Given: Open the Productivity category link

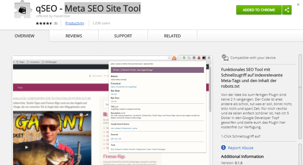Looking at the screenshot, I should point(75,23).
